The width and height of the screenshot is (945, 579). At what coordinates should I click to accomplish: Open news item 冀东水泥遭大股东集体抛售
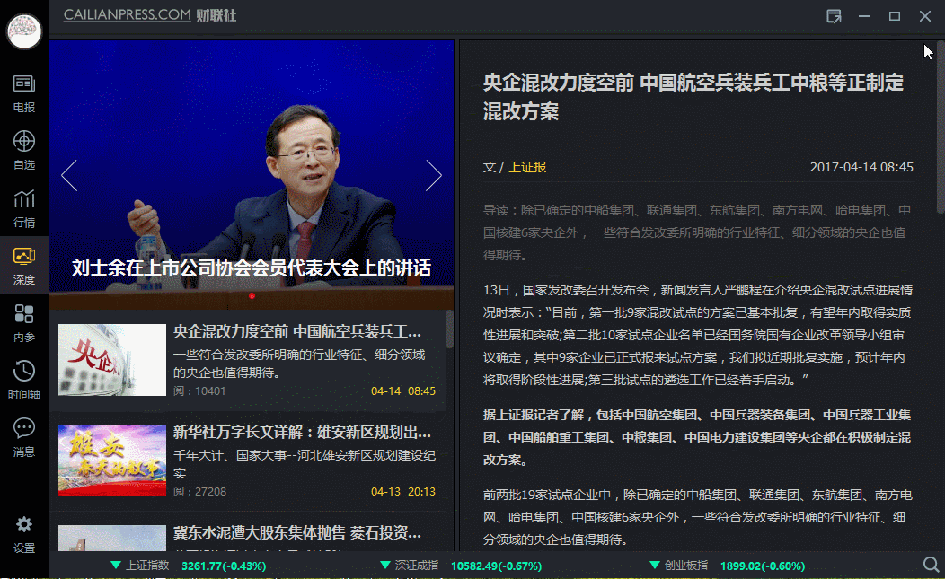click(297, 532)
